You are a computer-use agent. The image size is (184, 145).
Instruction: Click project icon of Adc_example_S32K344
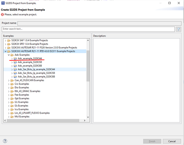click(x=15, y=58)
